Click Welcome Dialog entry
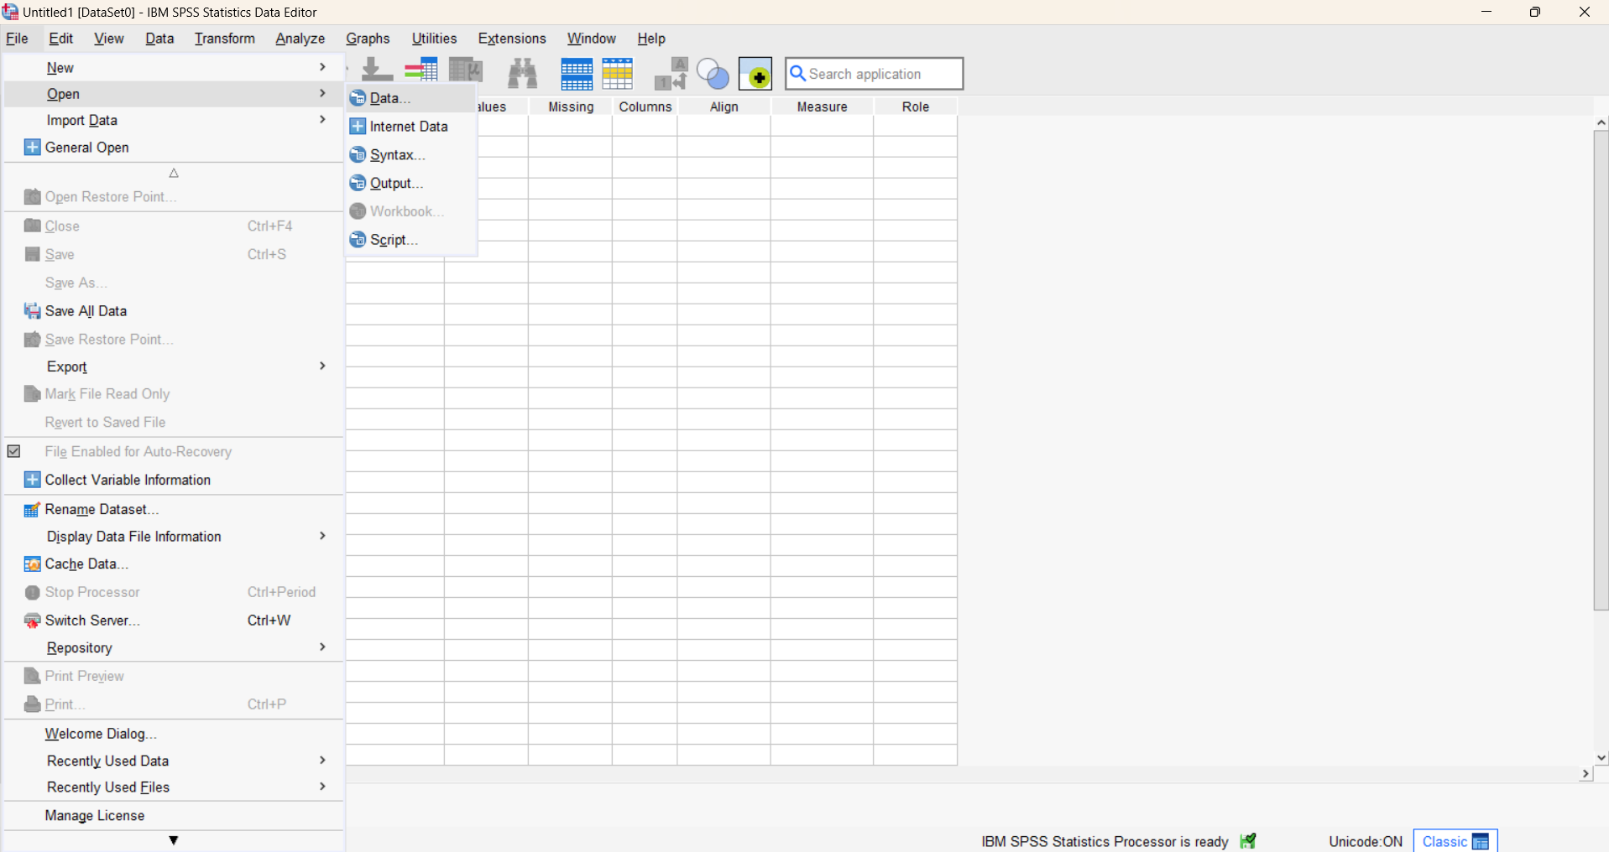Viewport: 1609px width, 852px height. click(174, 734)
